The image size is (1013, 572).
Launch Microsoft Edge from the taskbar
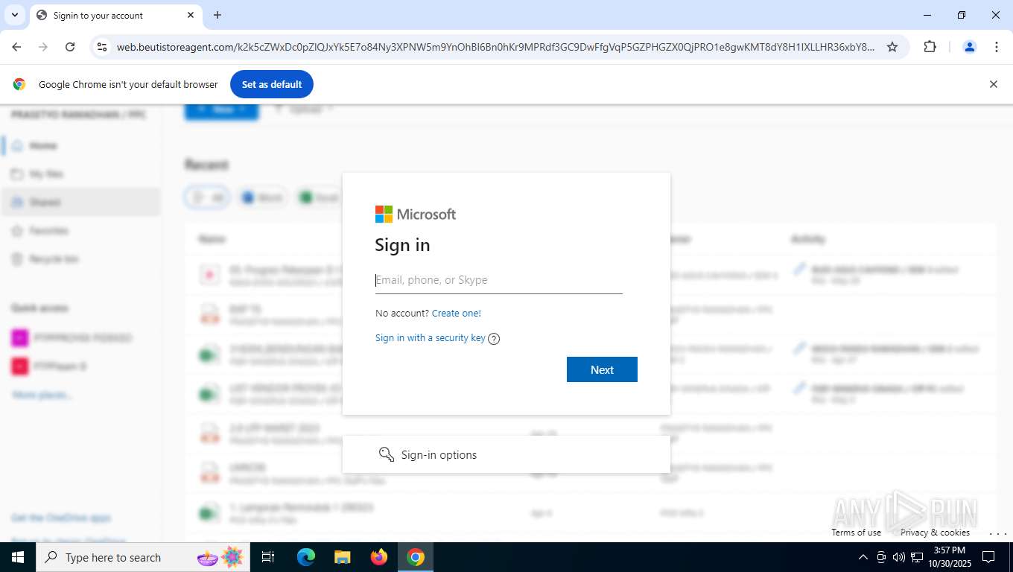click(306, 557)
